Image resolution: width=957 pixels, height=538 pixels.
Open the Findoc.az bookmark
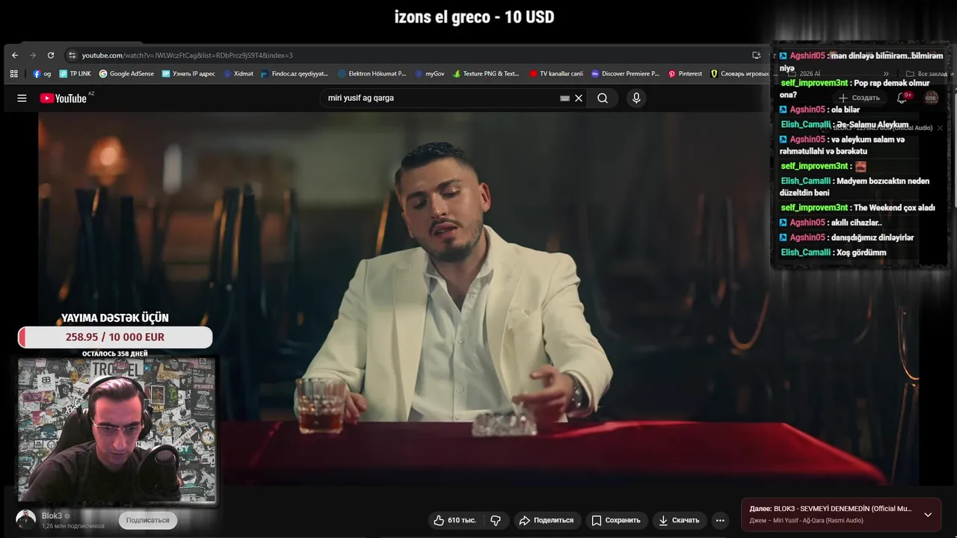click(295, 74)
